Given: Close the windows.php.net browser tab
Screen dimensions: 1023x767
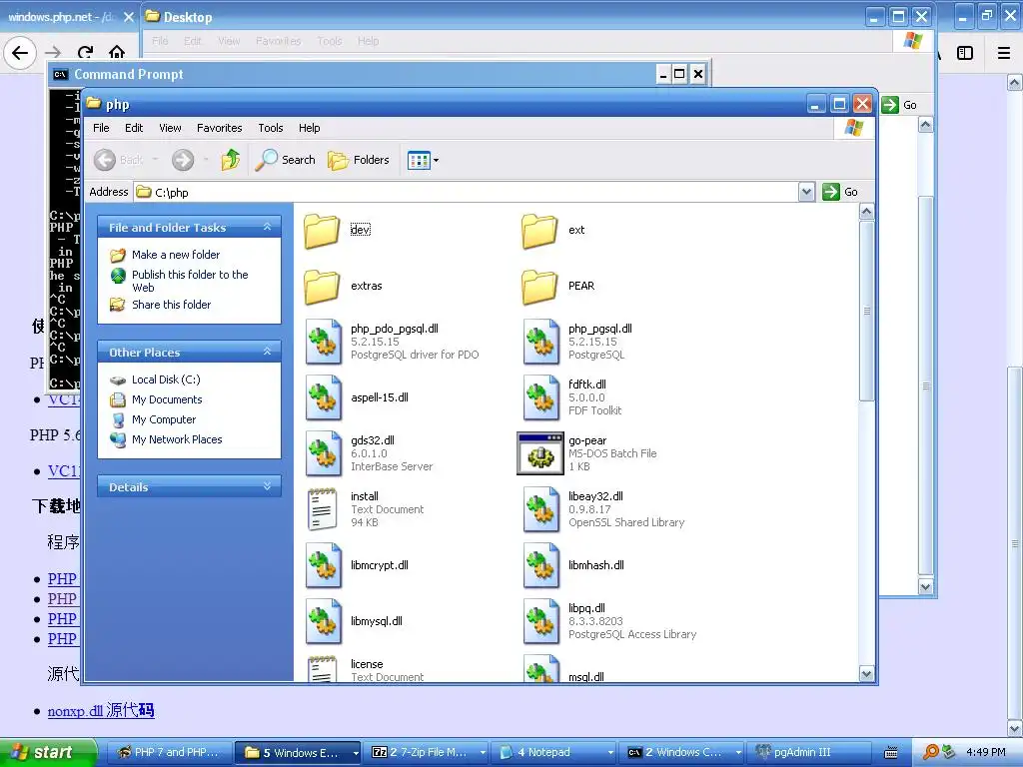Looking at the screenshot, I should [x=129, y=18].
